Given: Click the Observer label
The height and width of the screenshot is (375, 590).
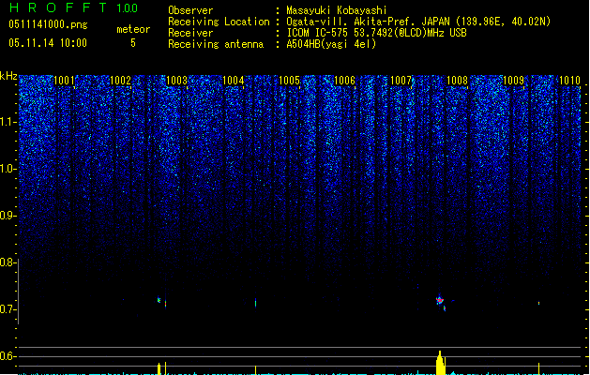Looking at the screenshot, I should point(190,10).
